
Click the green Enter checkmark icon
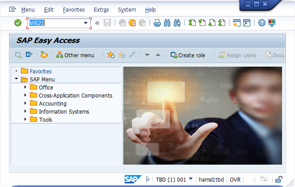18,23
